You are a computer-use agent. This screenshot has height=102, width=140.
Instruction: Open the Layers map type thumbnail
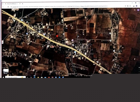point(6,72)
